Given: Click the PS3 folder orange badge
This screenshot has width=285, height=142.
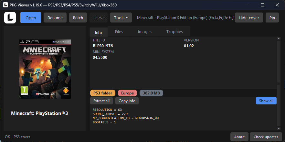Looking at the screenshot, I should (x=103, y=93).
